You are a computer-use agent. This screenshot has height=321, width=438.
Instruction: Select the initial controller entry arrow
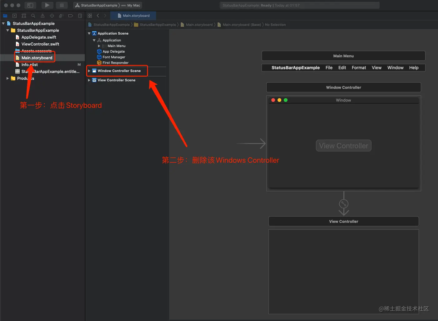click(251, 143)
